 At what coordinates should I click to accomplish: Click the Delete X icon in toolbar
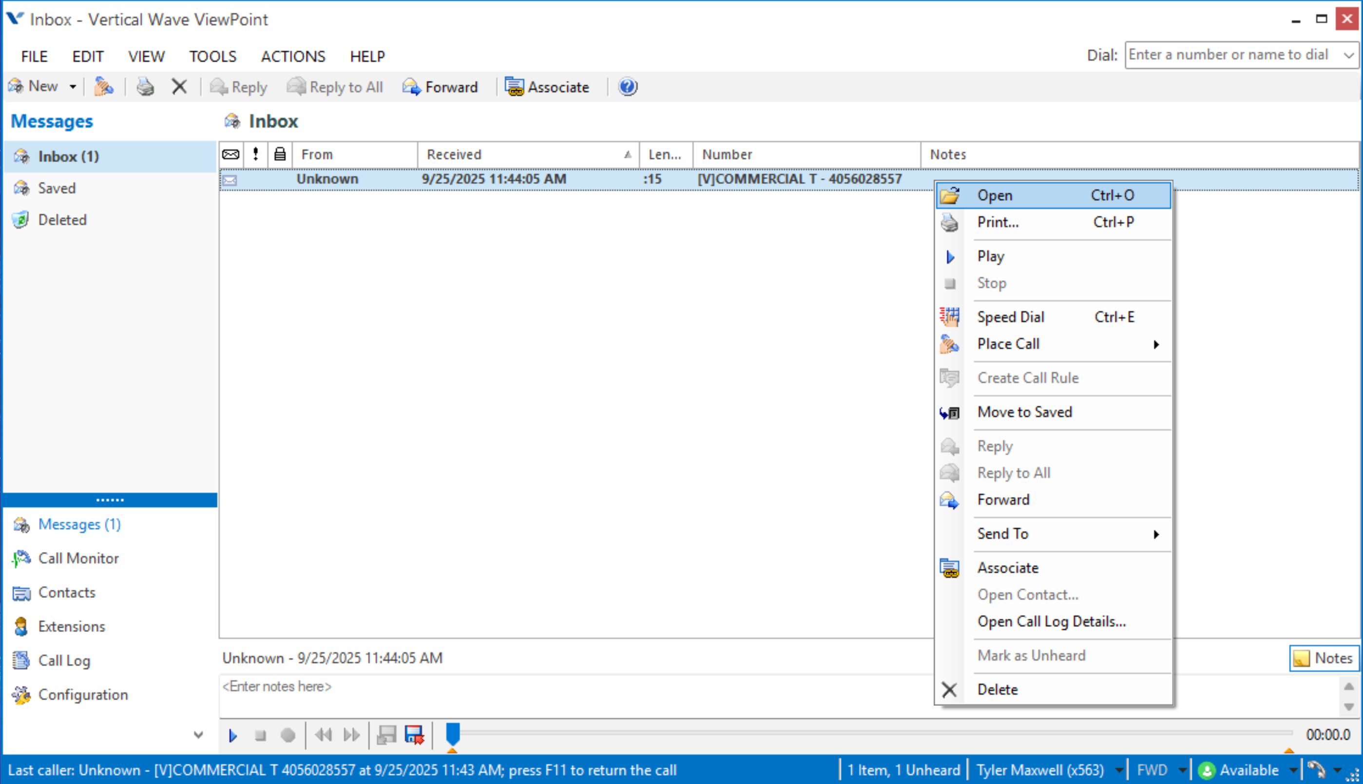(x=179, y=87)
